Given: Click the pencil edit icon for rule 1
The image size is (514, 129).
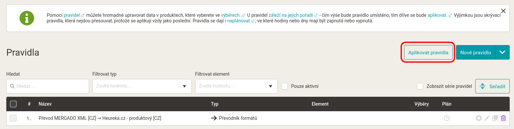Looking at the screenshot, I should 487,118.
